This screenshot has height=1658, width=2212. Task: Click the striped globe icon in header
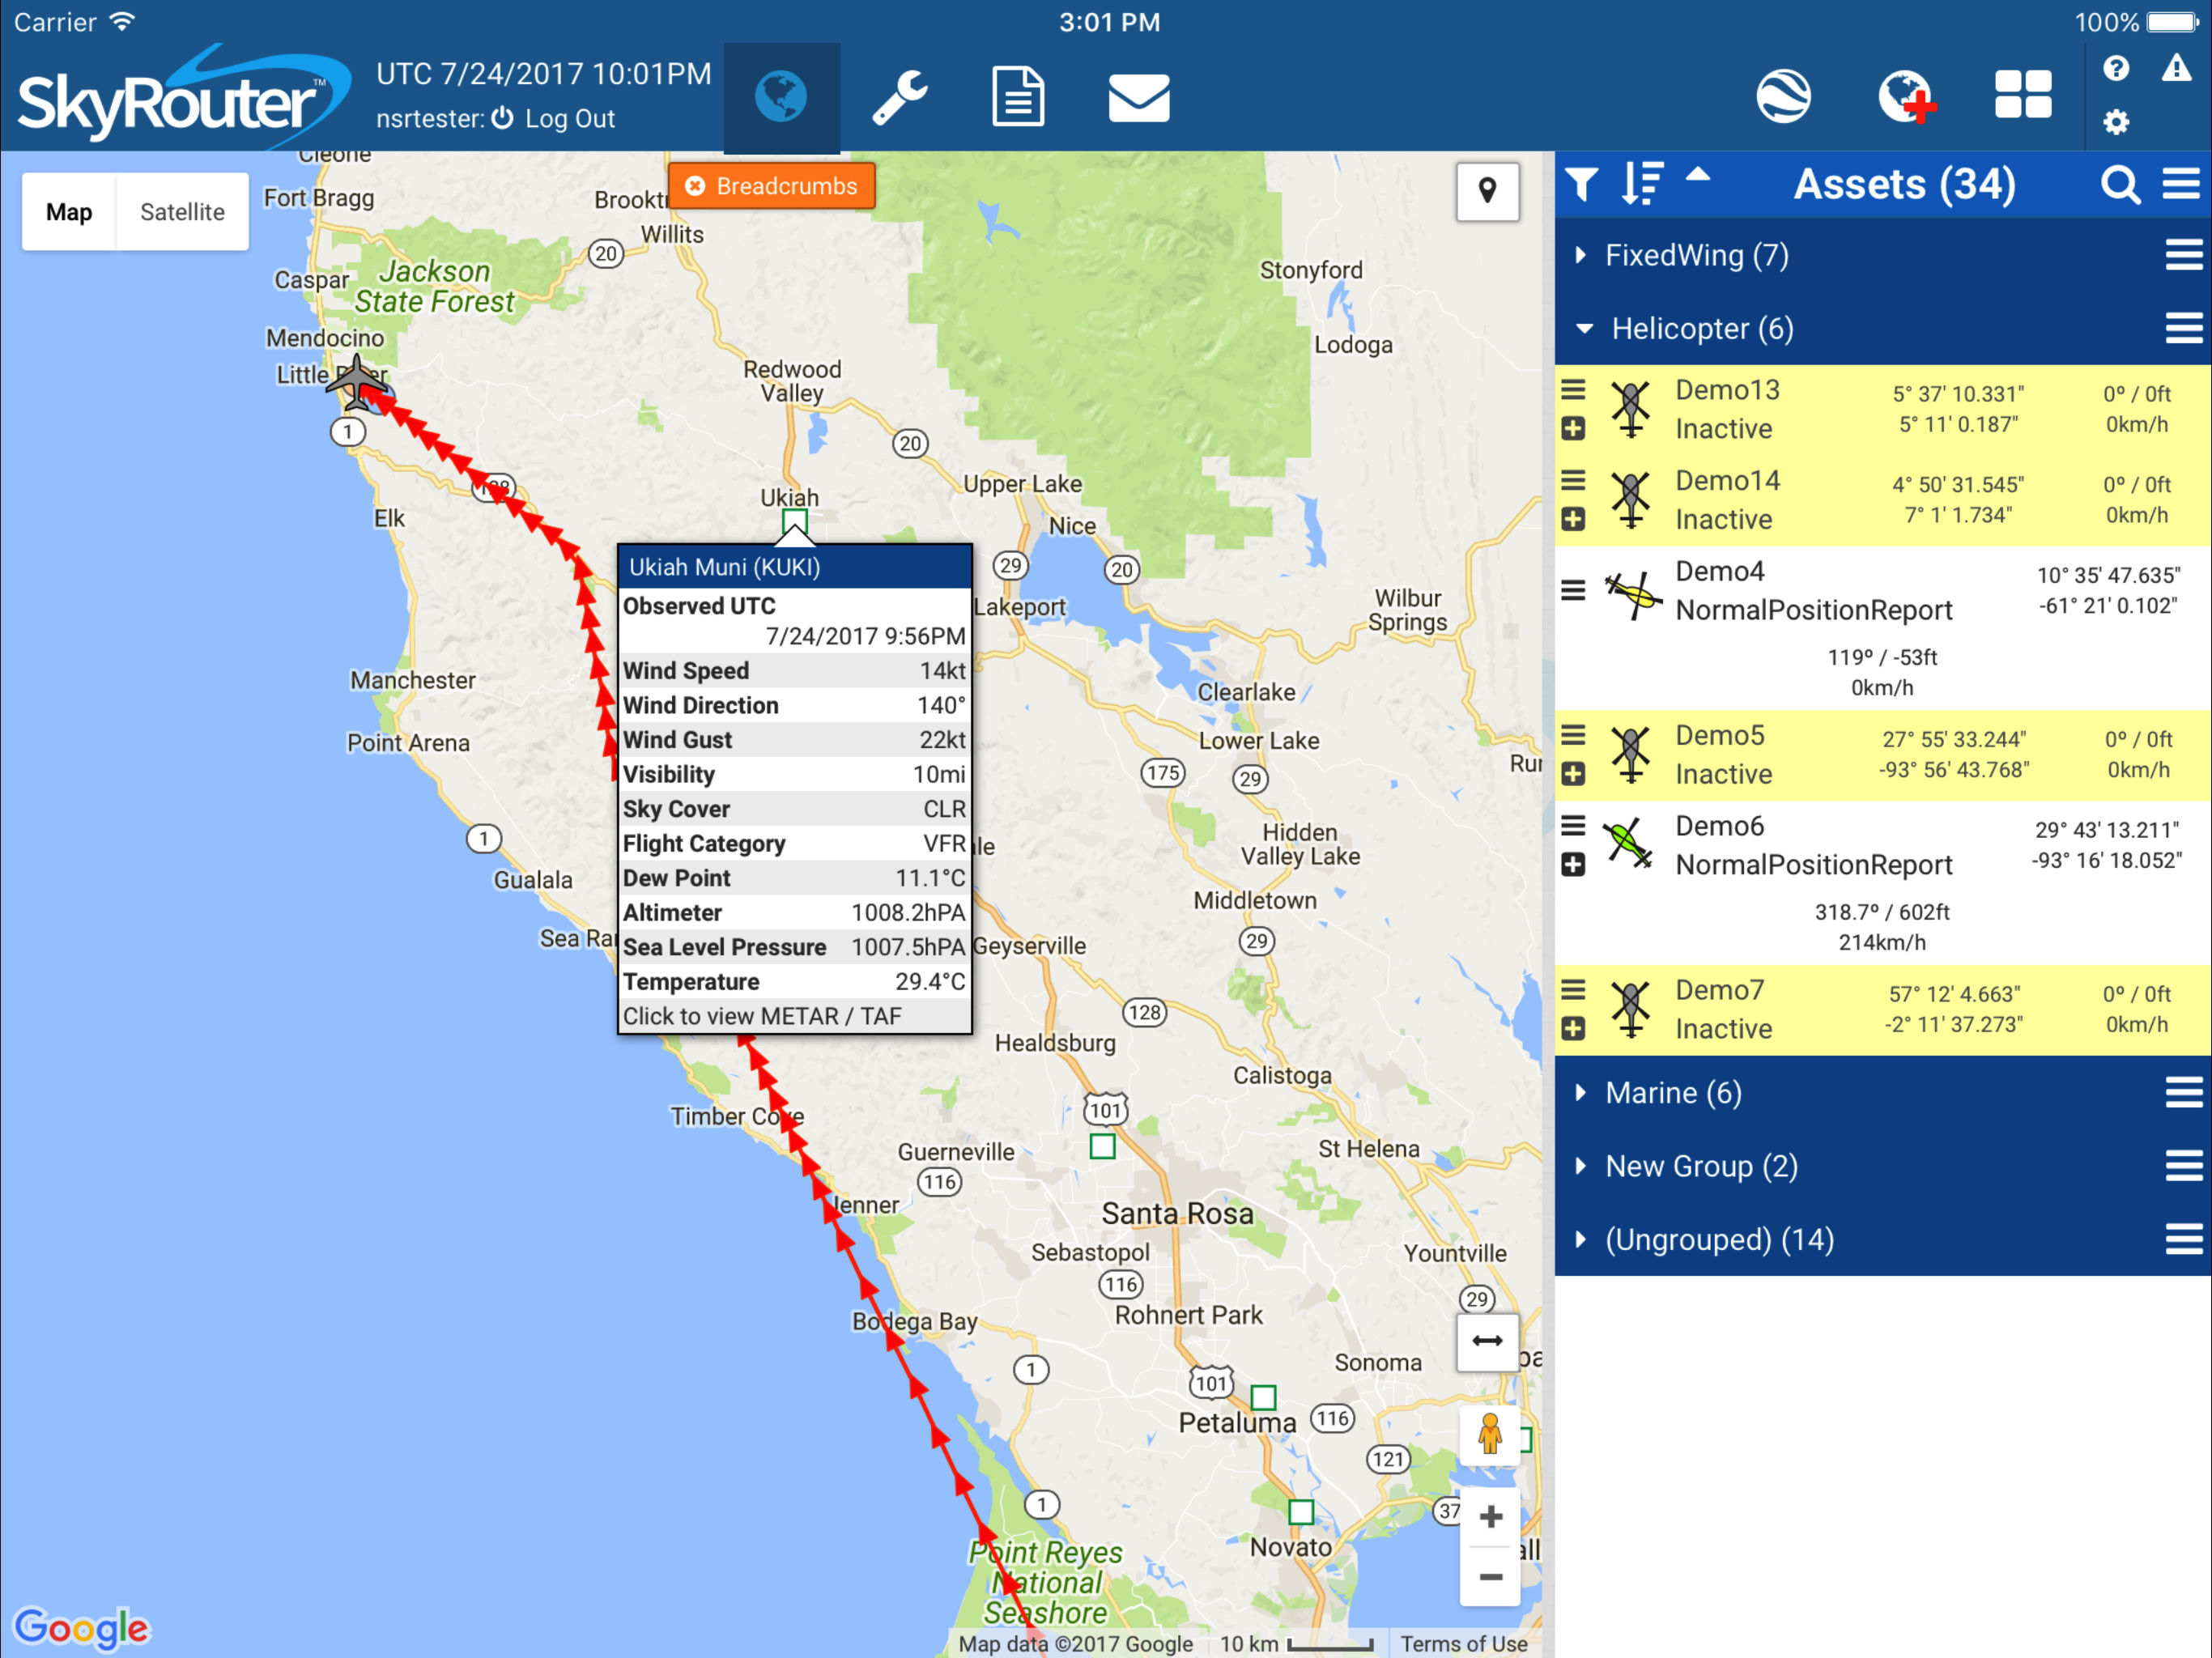pos(1783,96)
